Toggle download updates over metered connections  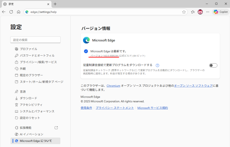pyautogui.click(x=213, y=65)
